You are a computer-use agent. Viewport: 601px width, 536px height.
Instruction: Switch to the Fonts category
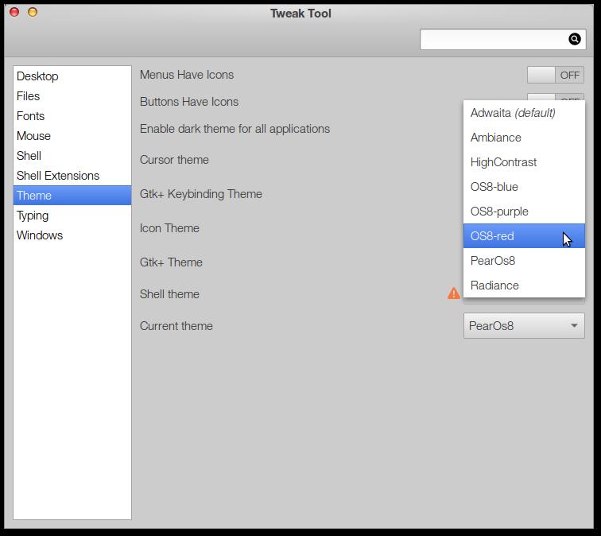30,116
